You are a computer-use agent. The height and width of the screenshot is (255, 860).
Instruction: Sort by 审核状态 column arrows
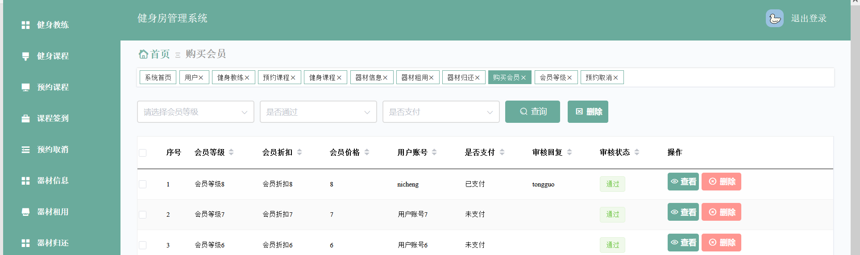pos(637,152)
